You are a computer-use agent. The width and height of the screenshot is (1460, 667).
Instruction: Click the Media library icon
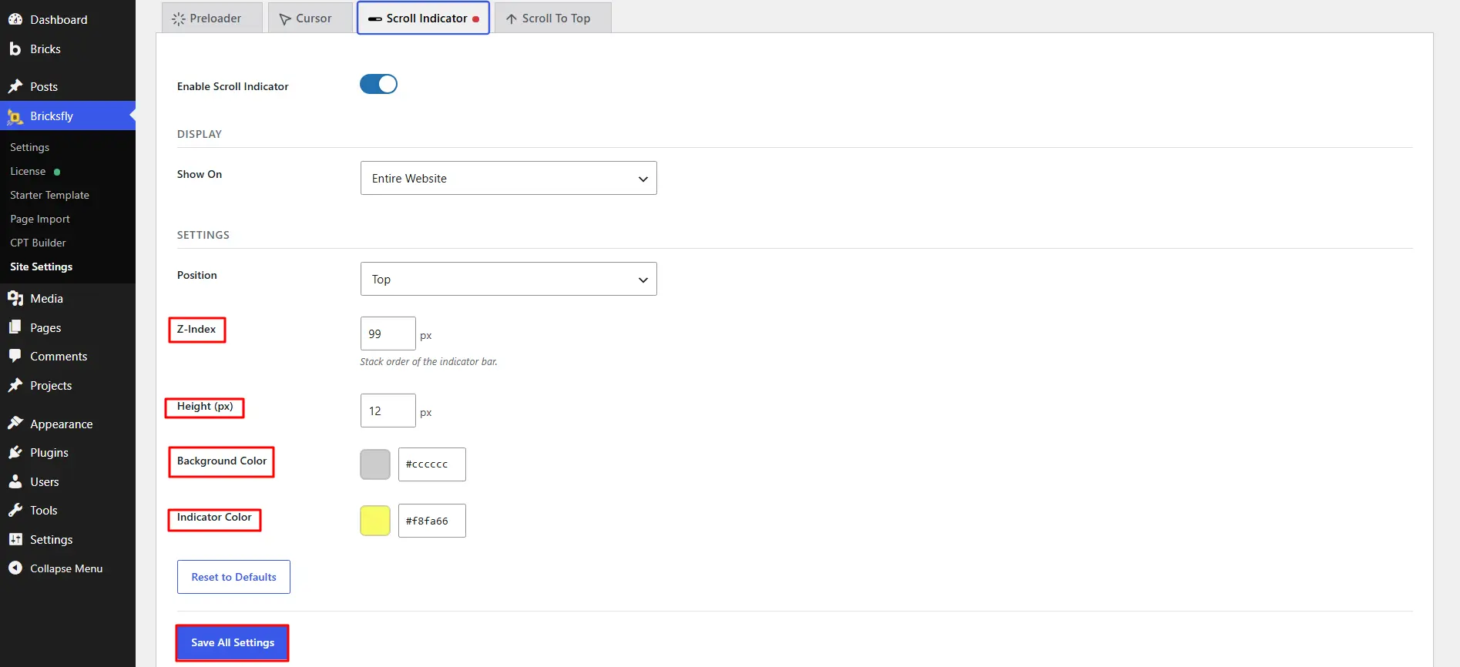tap(15, 298)
